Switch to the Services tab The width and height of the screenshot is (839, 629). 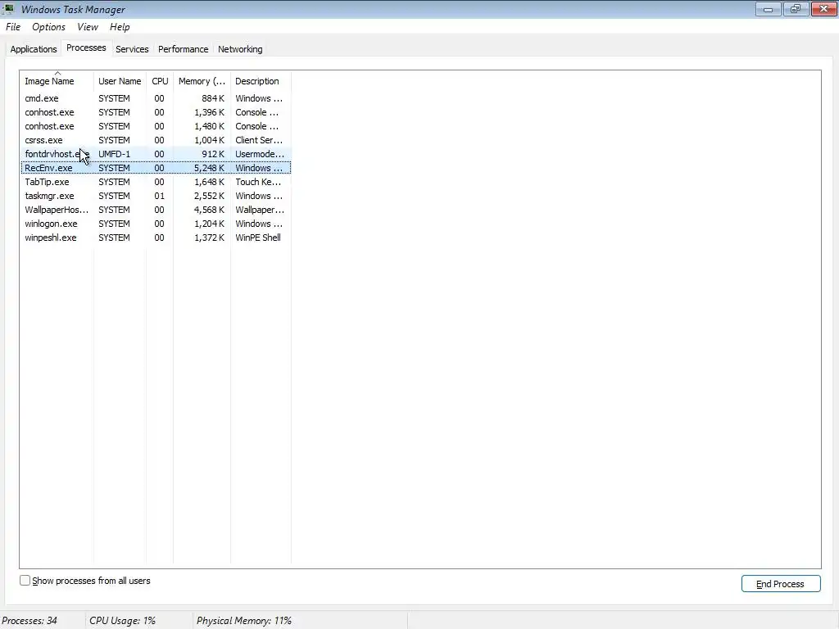(132, 49)
